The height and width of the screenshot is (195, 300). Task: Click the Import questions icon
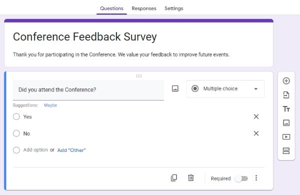(x=286, y=95)
